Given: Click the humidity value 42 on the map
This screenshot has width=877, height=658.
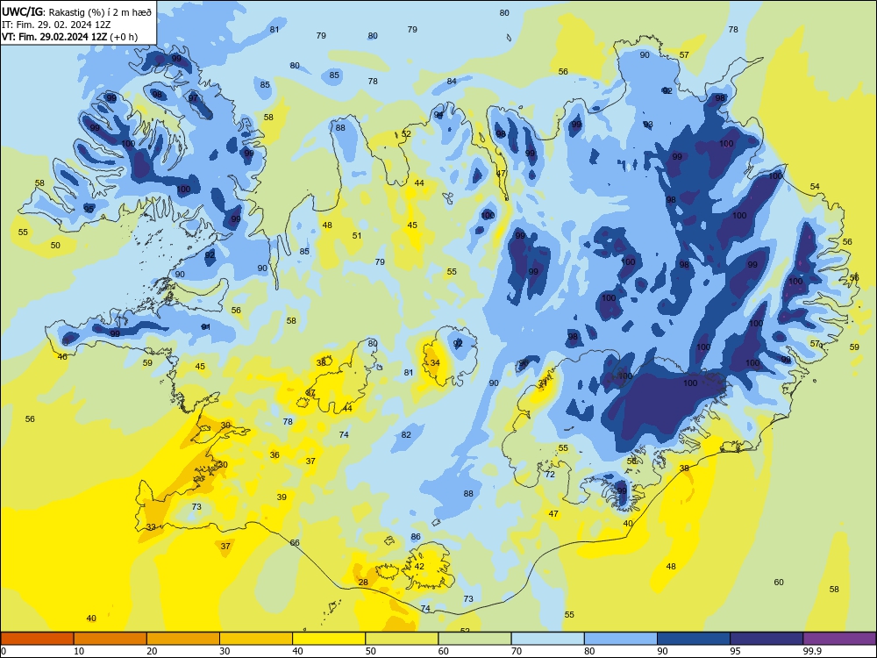Looking at the screenshot, I should 419,566.
